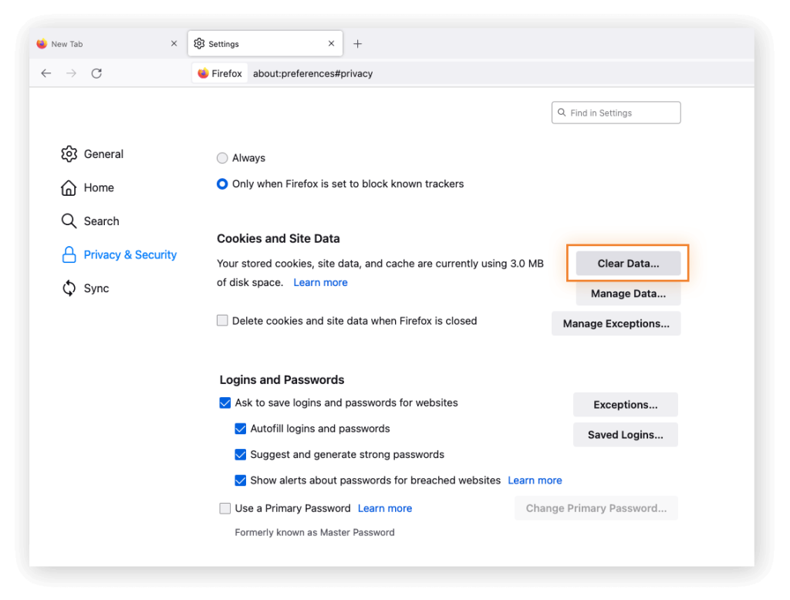The width and height of the screenshot is (790, 600).
Task: Open logins Exceptions button
Action: (625, 405)
